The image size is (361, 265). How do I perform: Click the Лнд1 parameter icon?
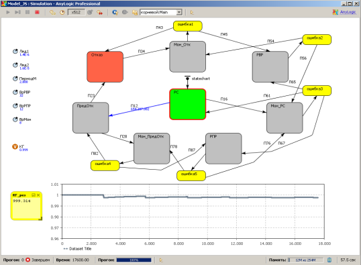[15, 52]
